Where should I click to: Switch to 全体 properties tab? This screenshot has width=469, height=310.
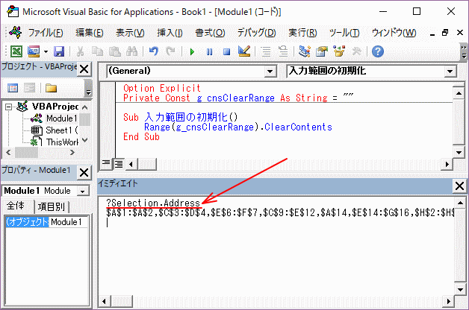tap(16, 206)
